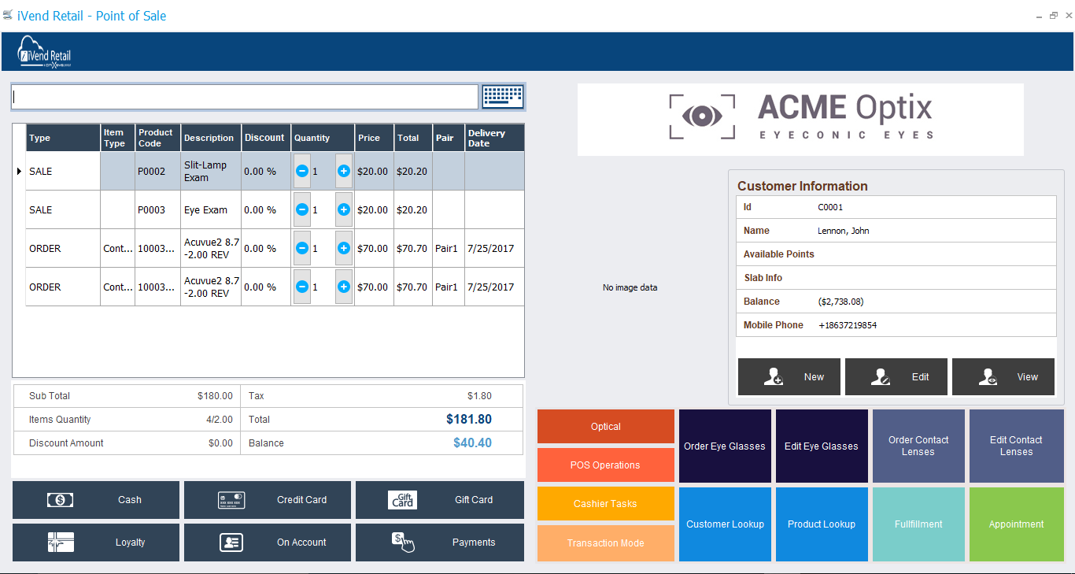Viewport: 1075px width, 574px height.
Task: Click the Total amount $181.80
Action: click(x=469, y=420)
